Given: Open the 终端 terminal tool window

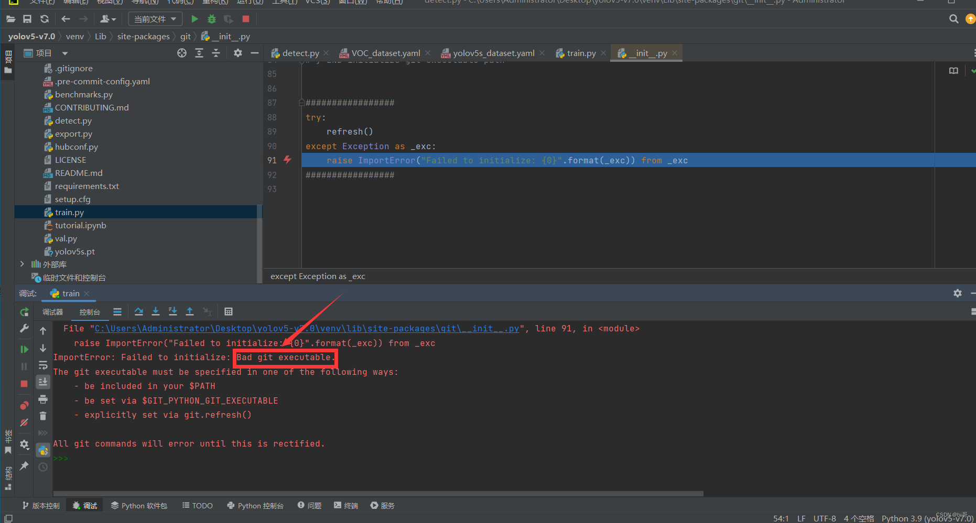Looking at the screenshot, I should 346,506.
